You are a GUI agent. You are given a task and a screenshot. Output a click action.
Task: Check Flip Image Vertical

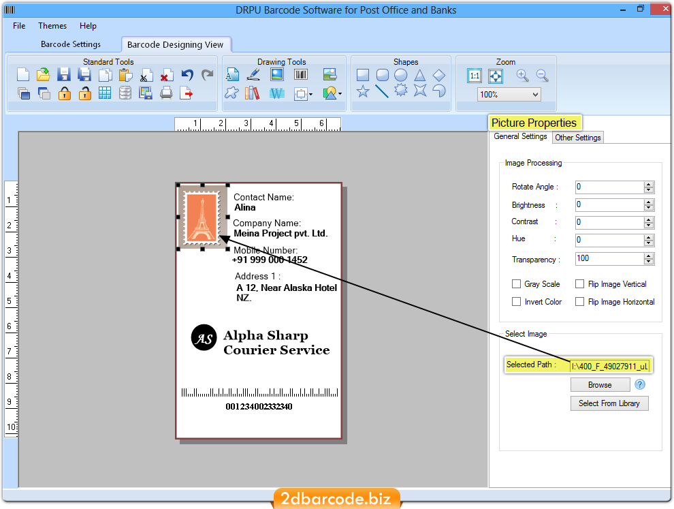(x=580, y=284)
